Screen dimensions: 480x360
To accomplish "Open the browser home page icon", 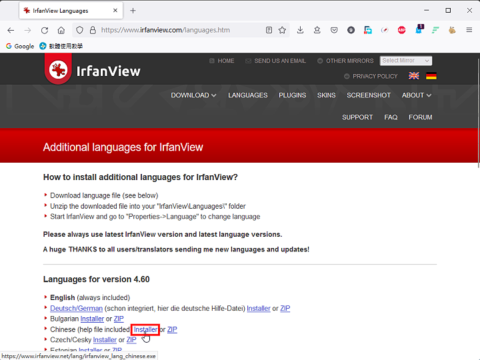I will 61,30.
